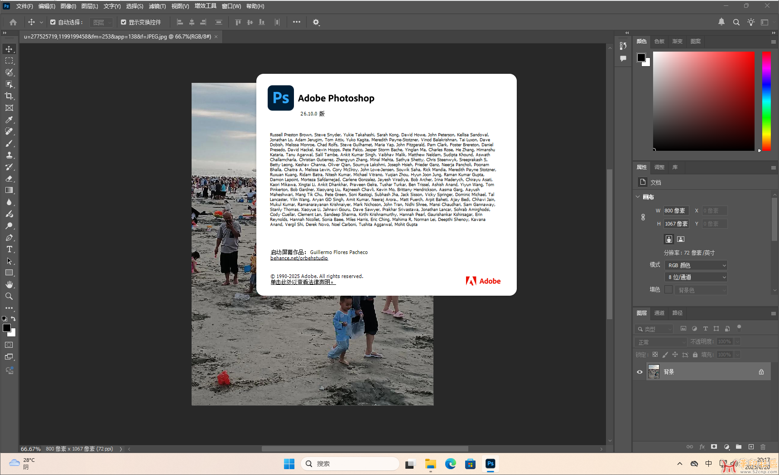Close the open document tab
This screenshot has height=475, width=779.
point(216,37)
